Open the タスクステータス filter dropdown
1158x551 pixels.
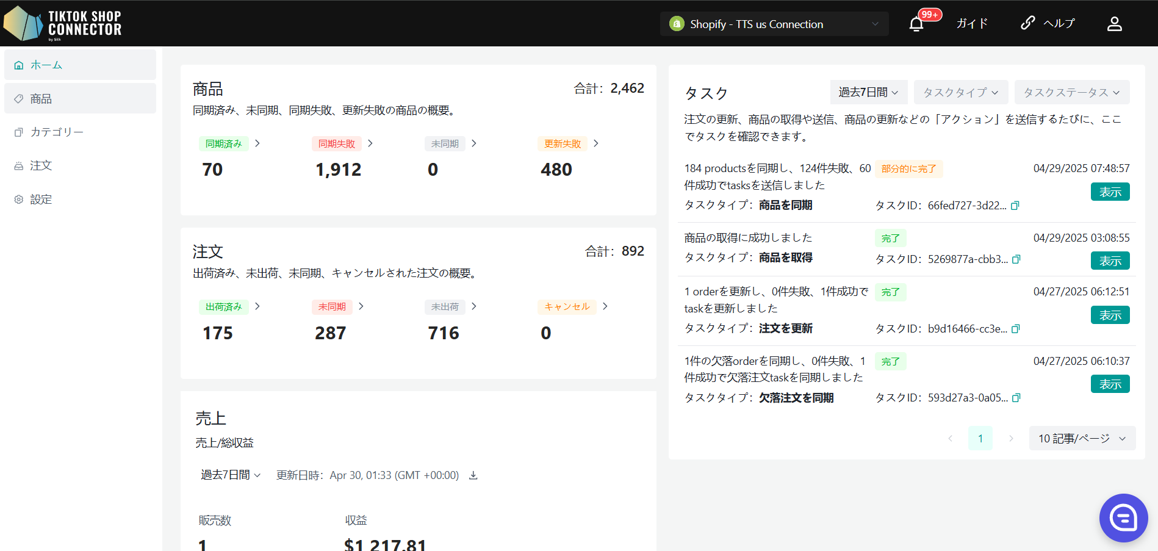coord(1072,92)
